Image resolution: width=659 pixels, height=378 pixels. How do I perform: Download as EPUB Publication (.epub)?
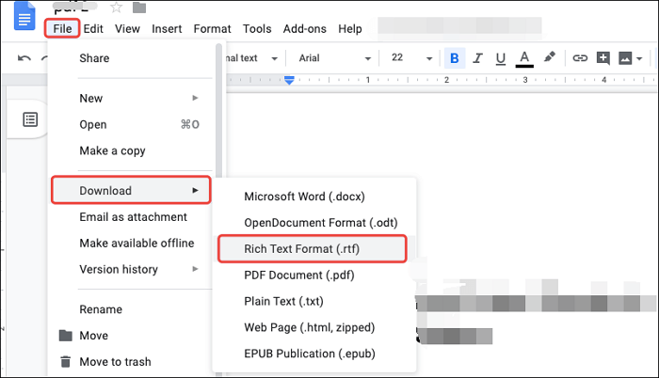point(314,354)
